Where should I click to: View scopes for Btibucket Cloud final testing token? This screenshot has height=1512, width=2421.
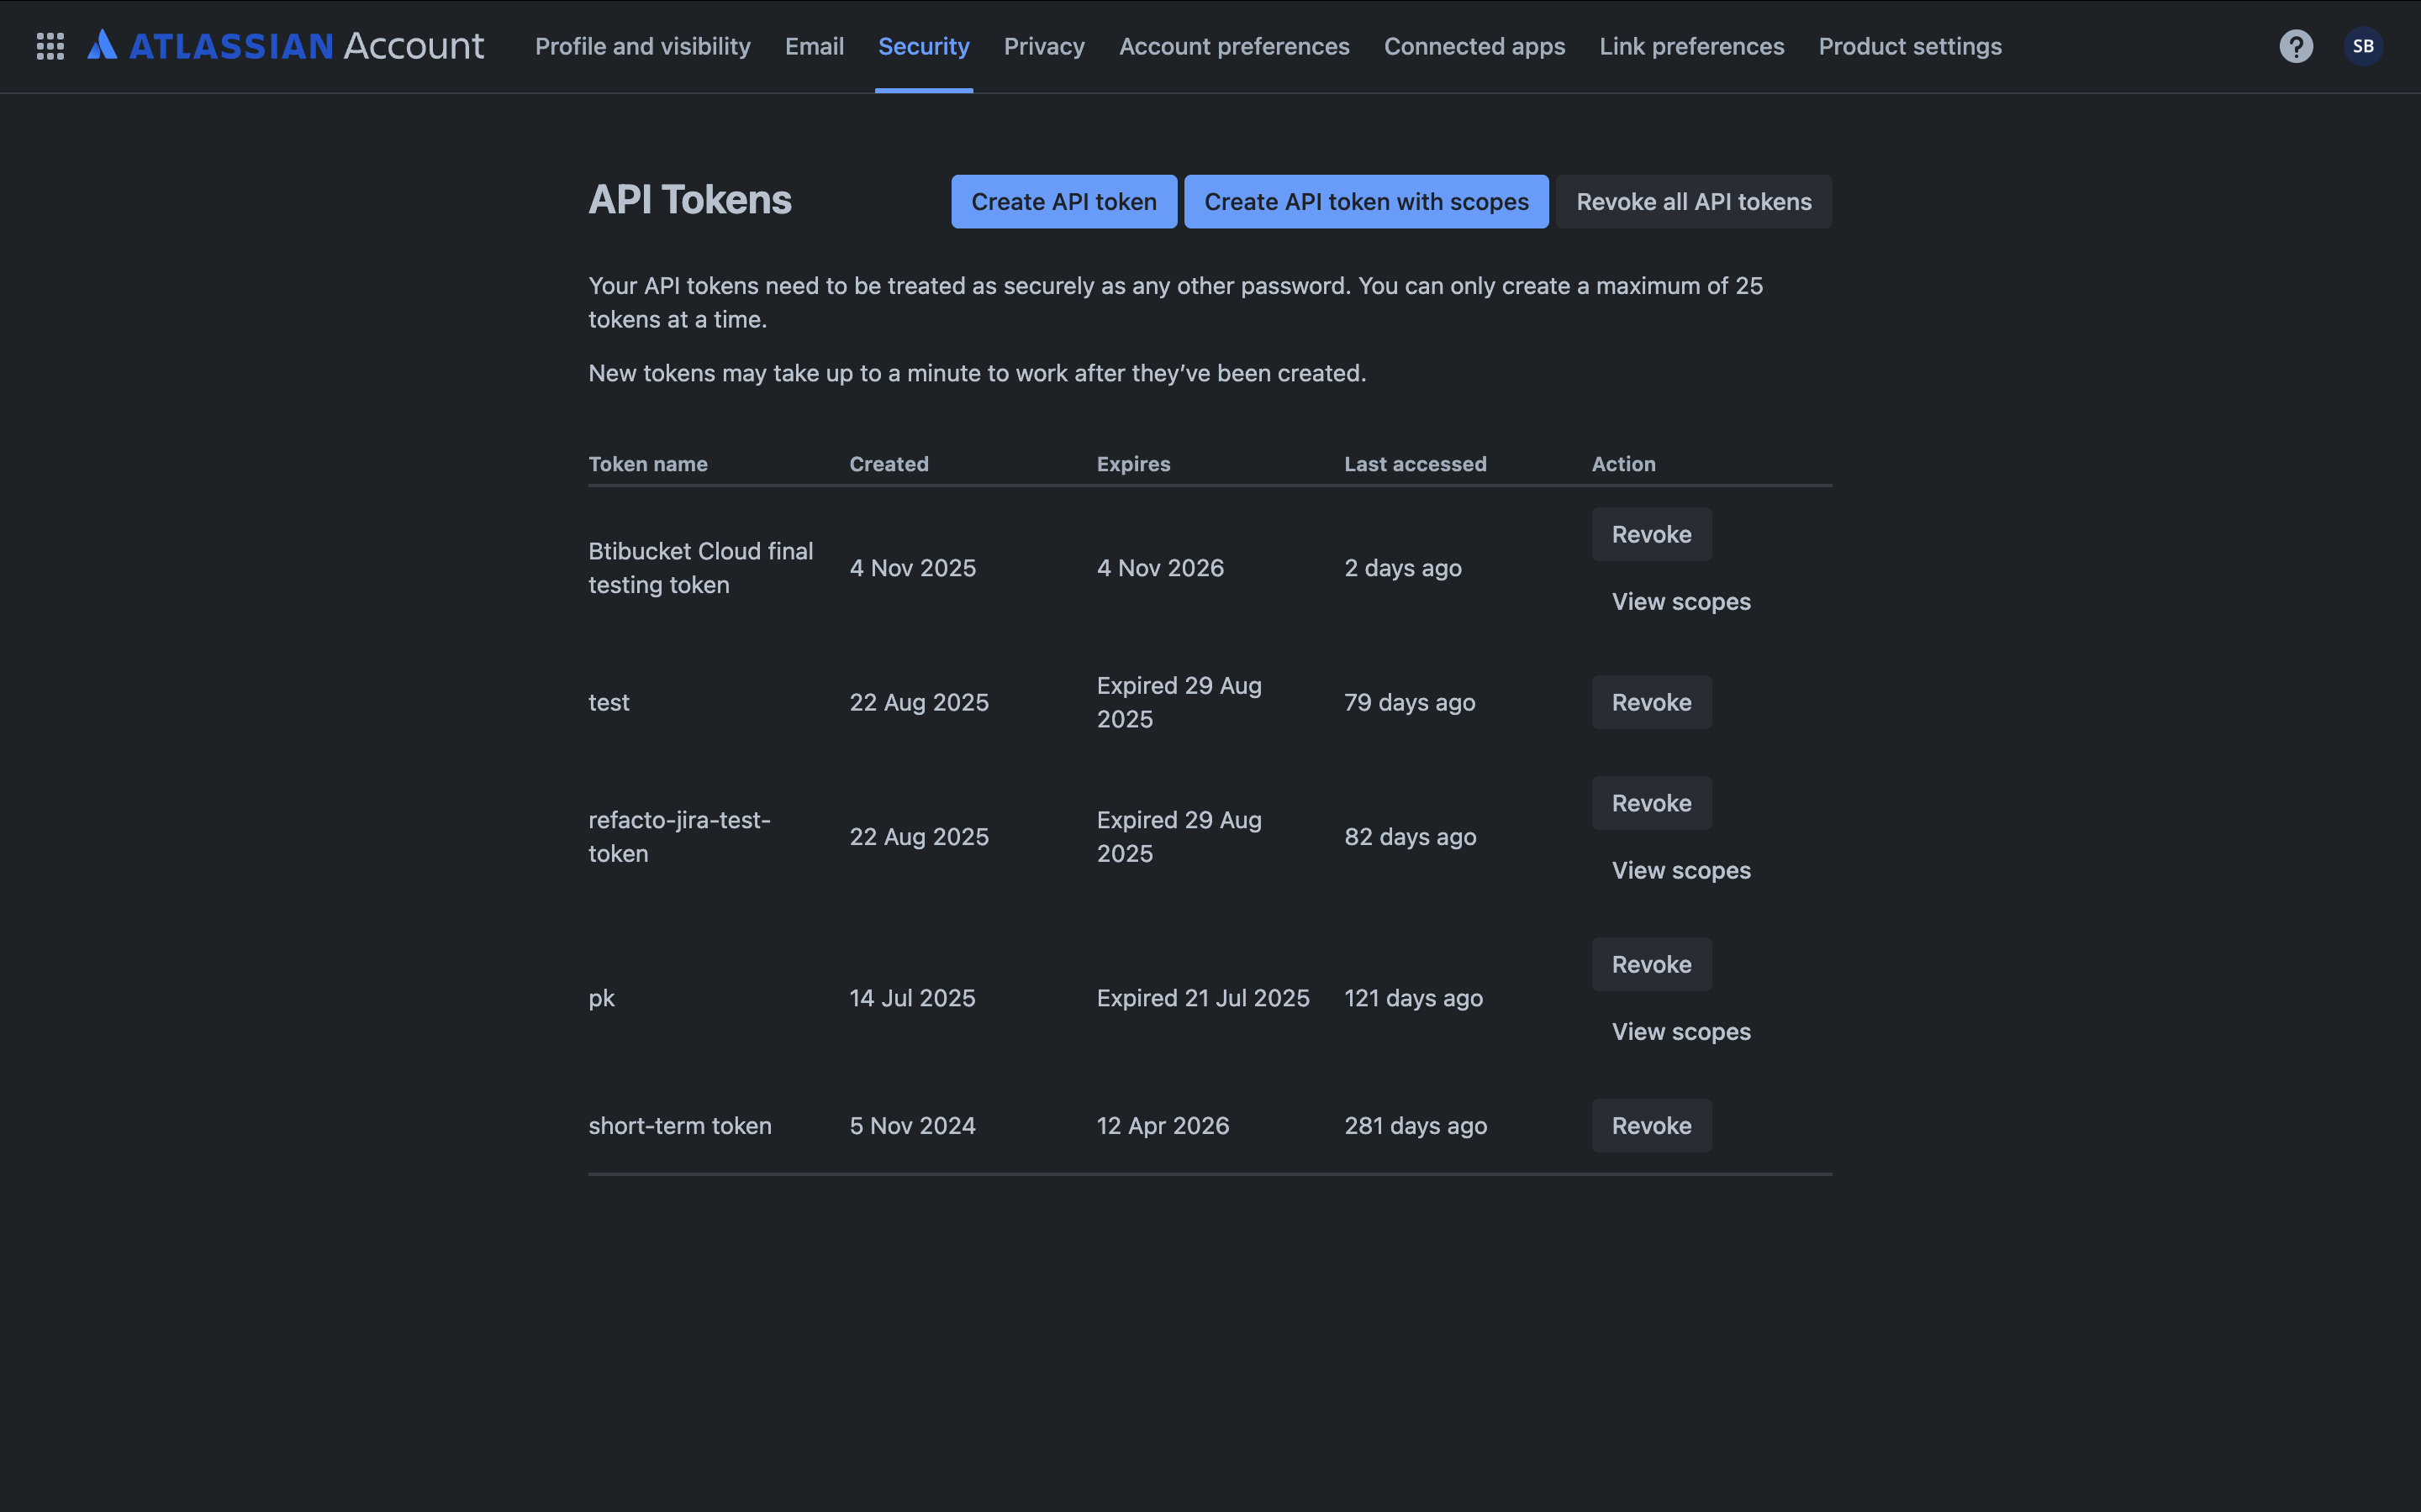click(1680, 601)
